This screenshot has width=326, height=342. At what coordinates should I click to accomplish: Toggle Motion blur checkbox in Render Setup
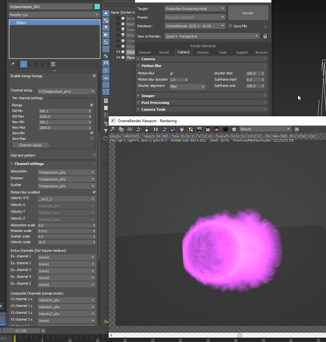click(x=172, y=73)
